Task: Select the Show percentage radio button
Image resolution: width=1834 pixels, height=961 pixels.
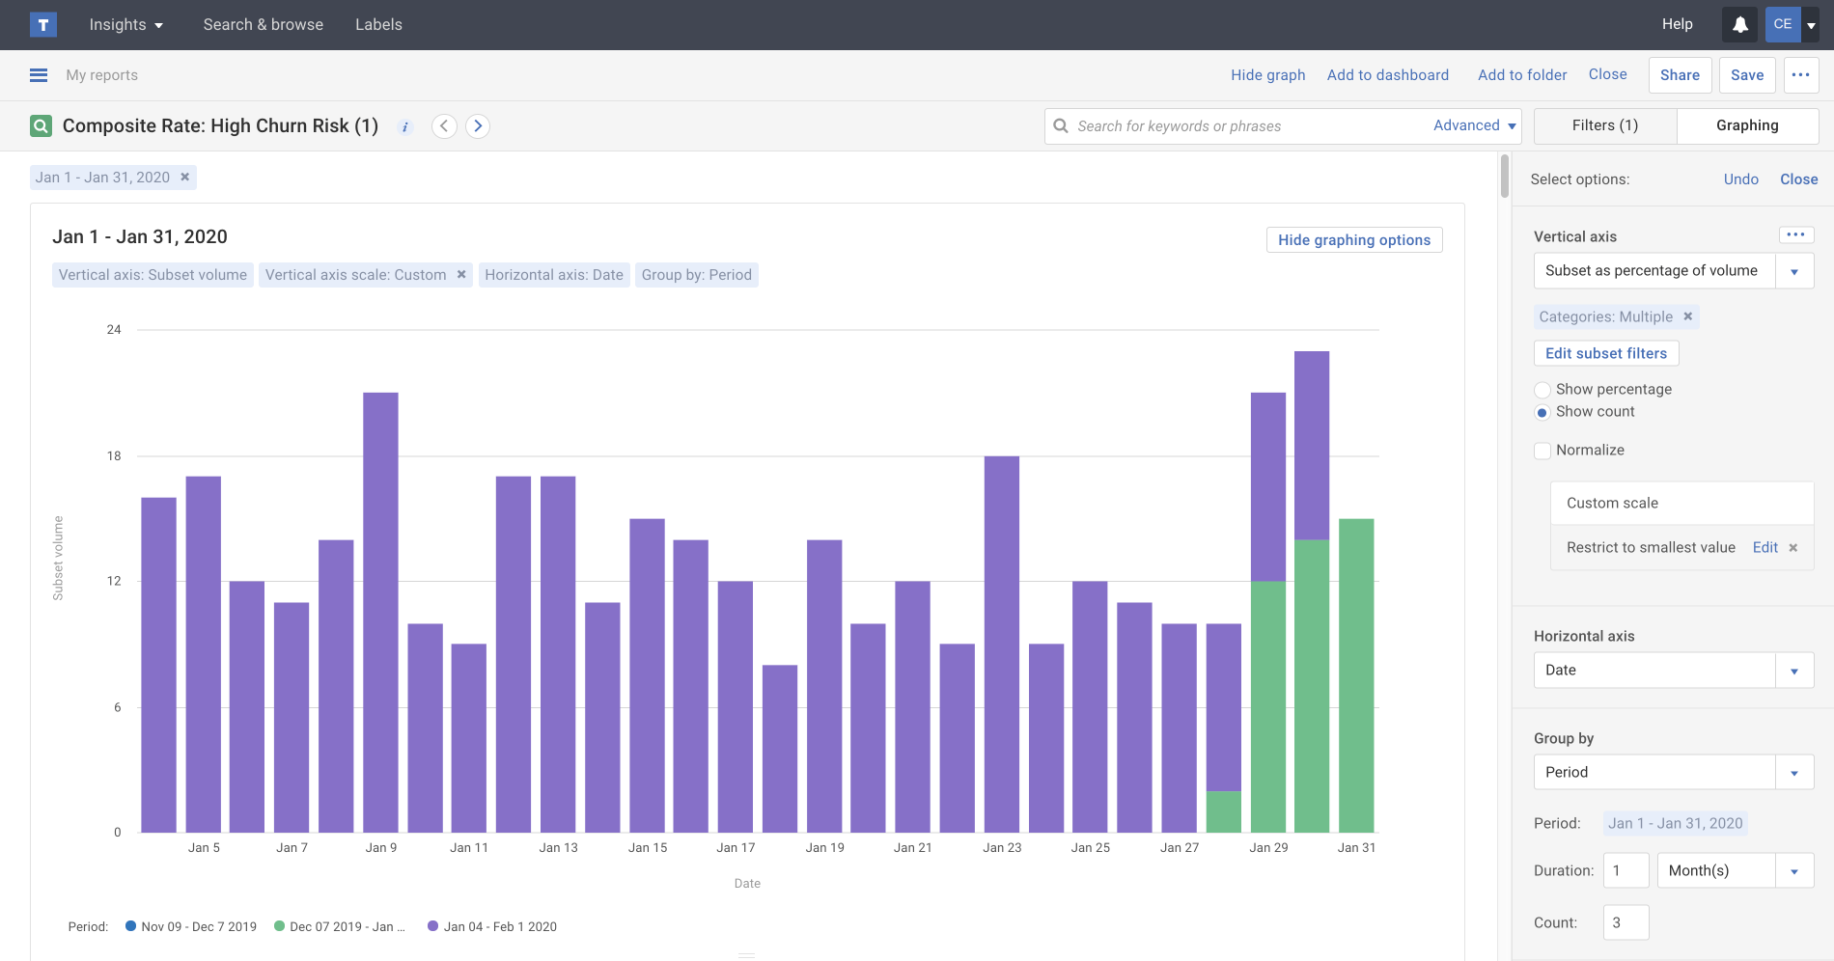Action: tap(1542, 390)
